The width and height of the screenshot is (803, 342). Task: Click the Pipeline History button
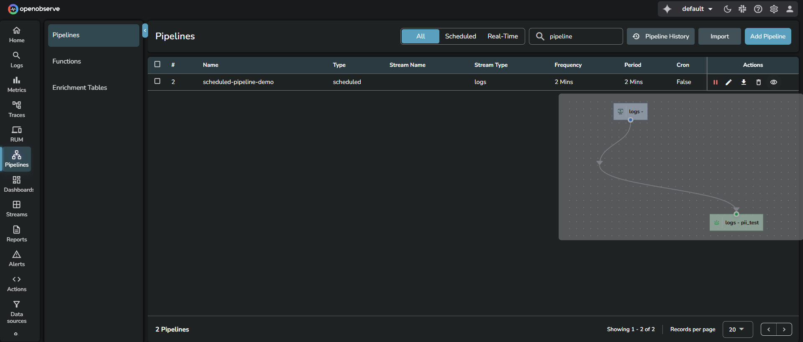pos(661,36)
